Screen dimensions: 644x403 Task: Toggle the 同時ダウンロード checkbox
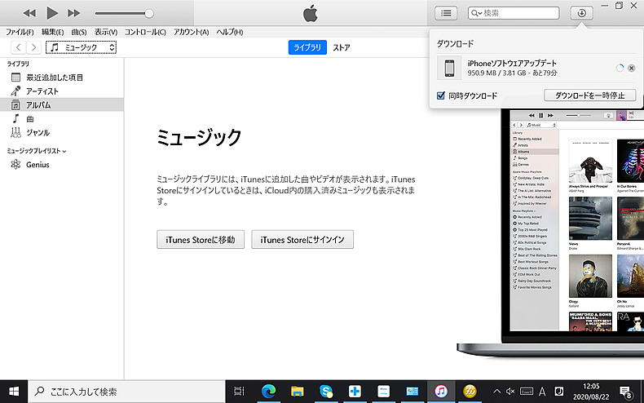point(441,95)
